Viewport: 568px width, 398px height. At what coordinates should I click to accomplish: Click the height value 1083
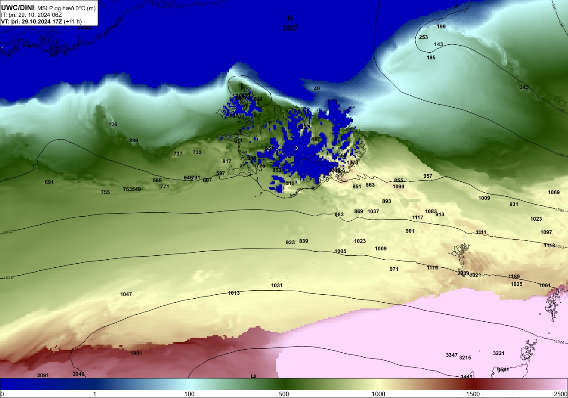tap(431, 211)
